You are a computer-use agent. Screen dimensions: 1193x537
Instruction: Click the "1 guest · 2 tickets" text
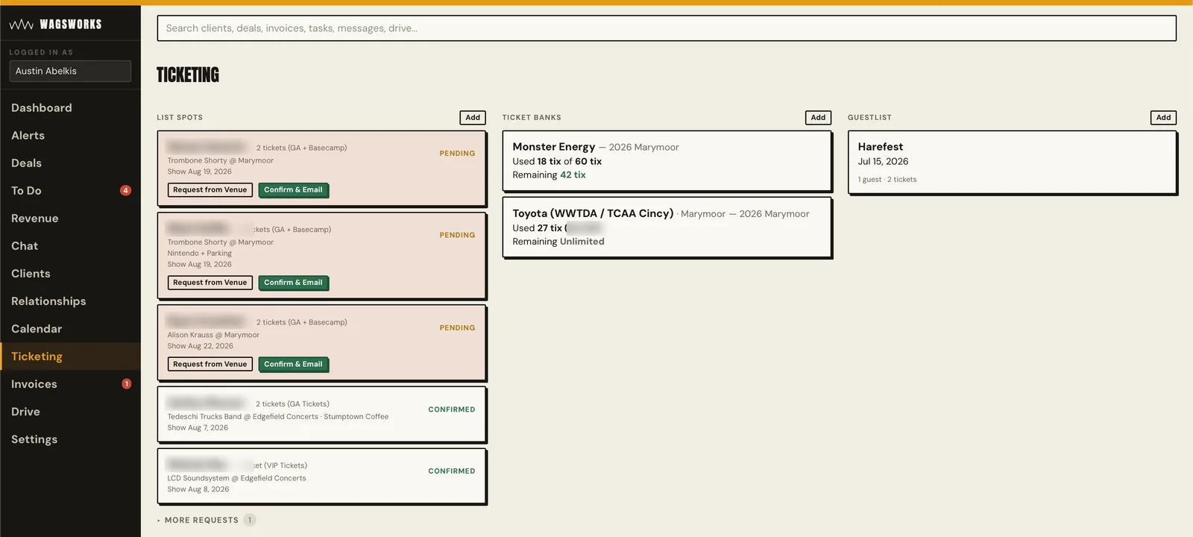point(887,180)
